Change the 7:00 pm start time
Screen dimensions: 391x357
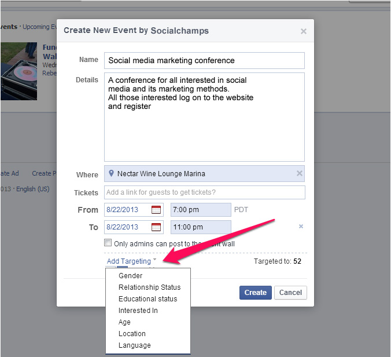(201, 210)
